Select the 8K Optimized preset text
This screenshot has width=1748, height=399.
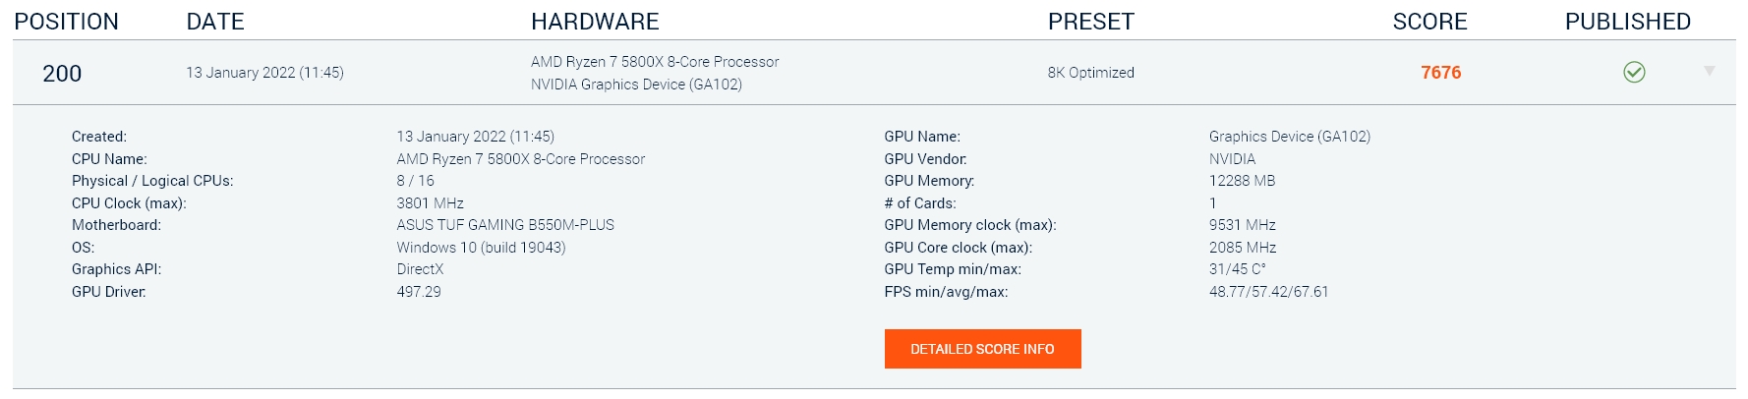coord(1090,73)
